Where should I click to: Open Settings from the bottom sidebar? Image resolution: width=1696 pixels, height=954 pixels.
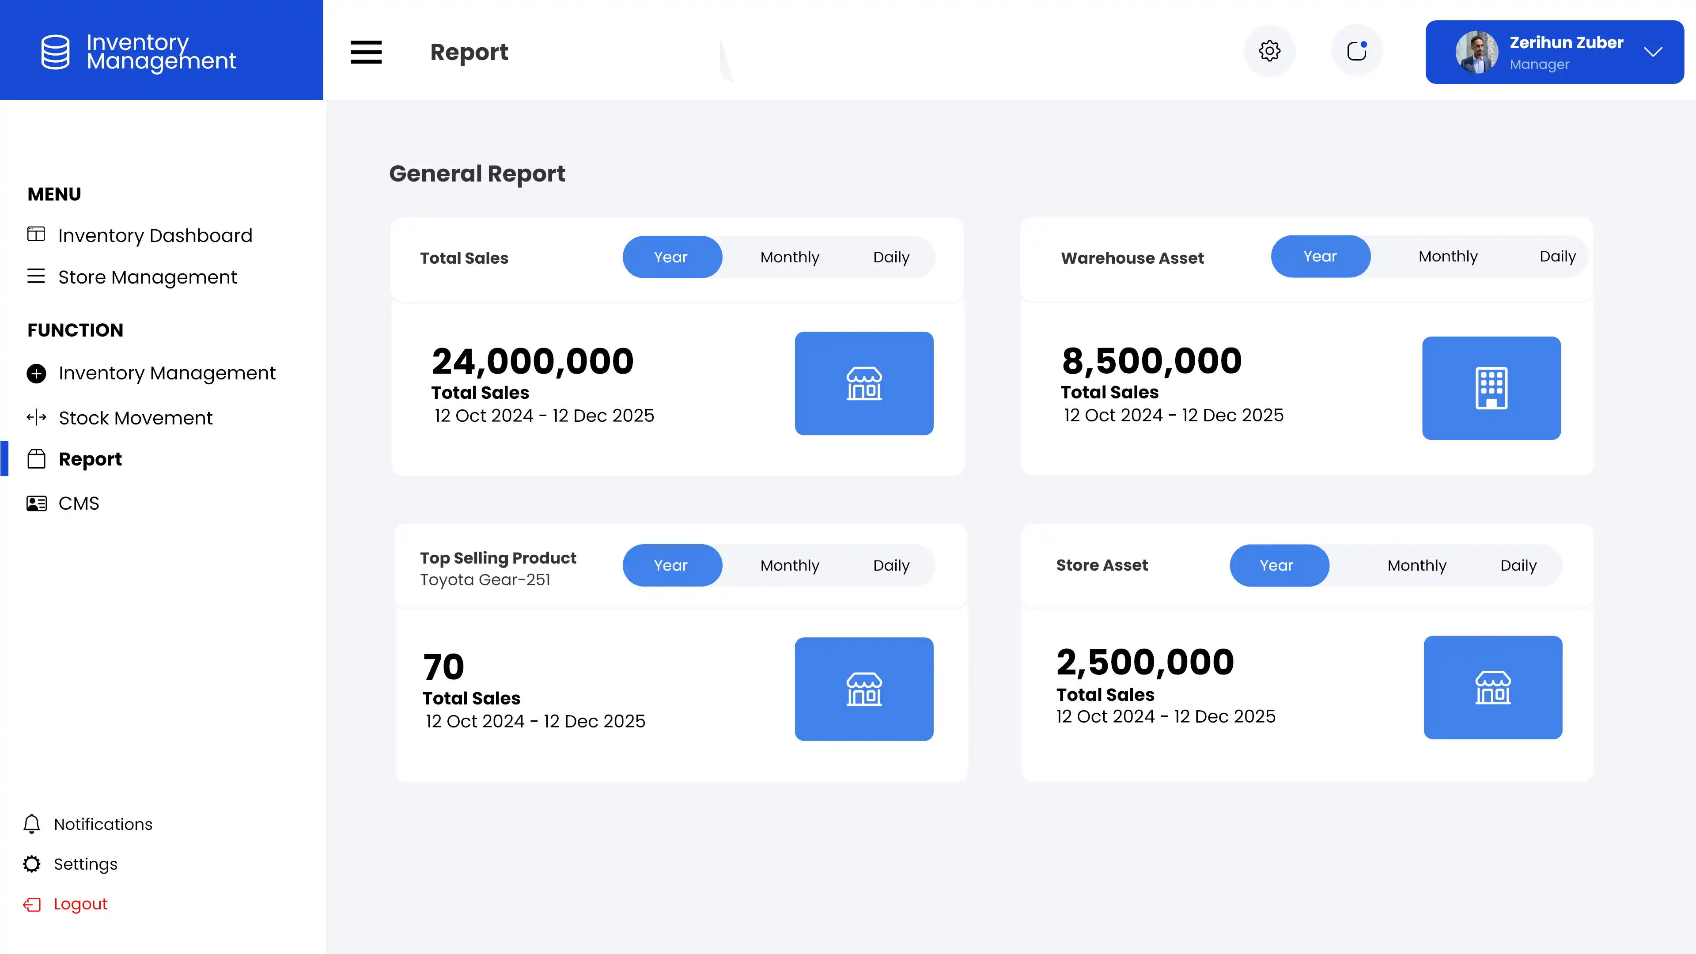[85, 864]
